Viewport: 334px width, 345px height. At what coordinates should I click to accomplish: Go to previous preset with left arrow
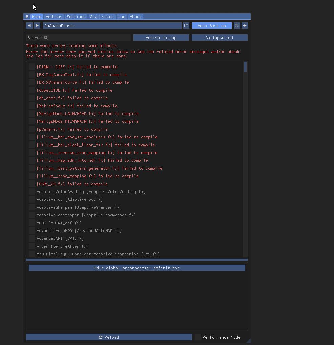[29, 26]
